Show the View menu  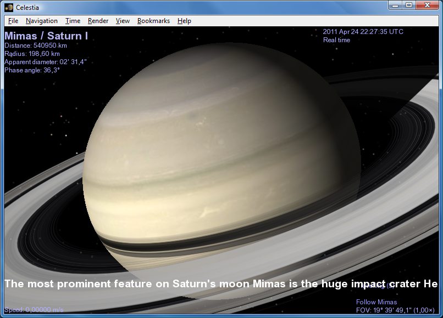click(123, 21)
